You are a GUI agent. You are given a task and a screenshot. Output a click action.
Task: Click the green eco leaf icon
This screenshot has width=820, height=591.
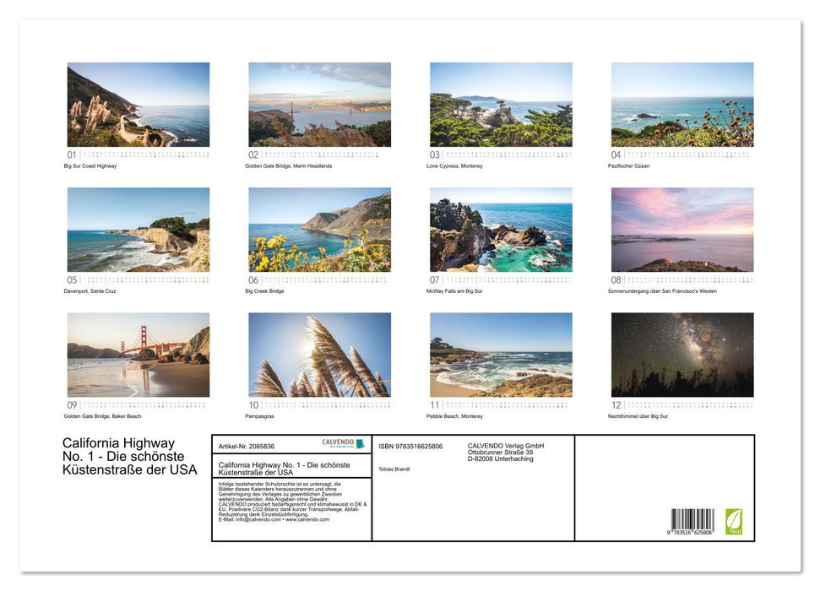point(734,519)
